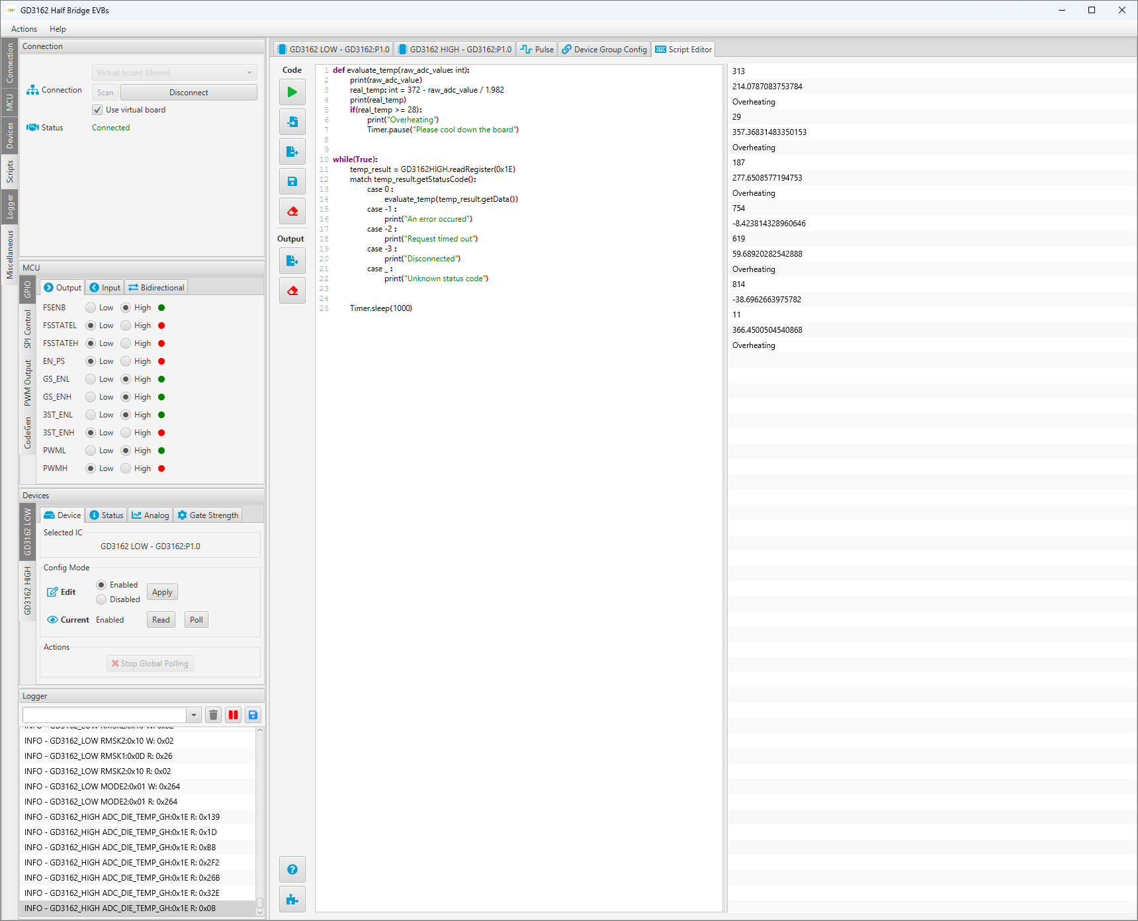Screen dimensions: 1138x921
Task: Click the Disconnect button
Action: pyautogui.click(x=189, y=93)
